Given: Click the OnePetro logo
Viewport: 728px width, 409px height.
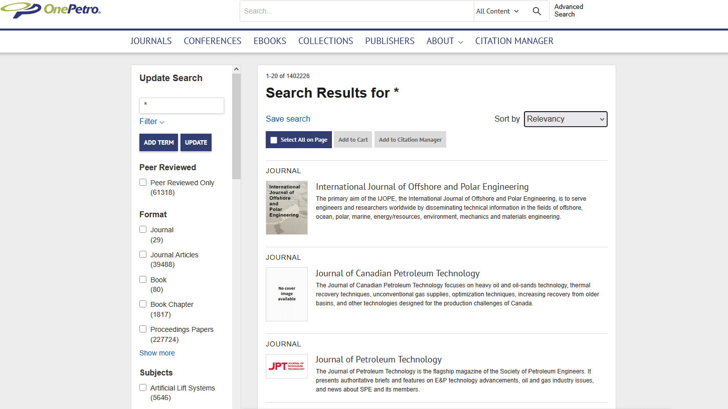Looking at the screenshot, I should click(51, 10).
